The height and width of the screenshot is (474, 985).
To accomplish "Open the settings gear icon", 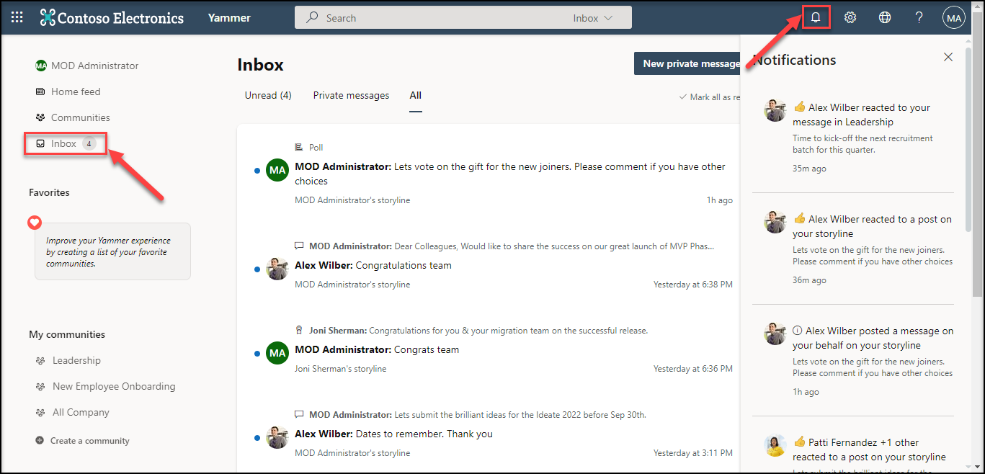I will (x=850, y=18).
